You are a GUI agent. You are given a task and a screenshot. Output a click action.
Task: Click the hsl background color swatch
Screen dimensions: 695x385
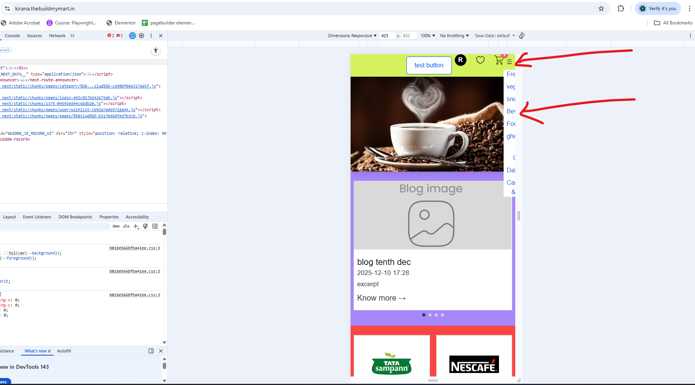point(6,253)
